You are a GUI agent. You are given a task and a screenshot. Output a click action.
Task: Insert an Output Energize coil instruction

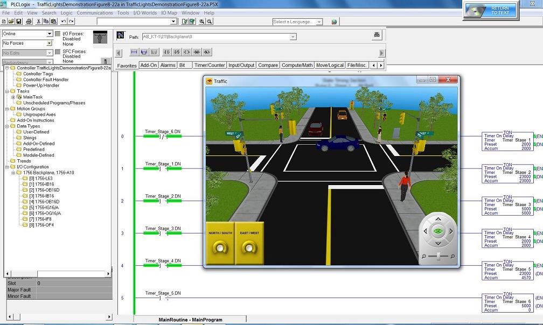187,52
